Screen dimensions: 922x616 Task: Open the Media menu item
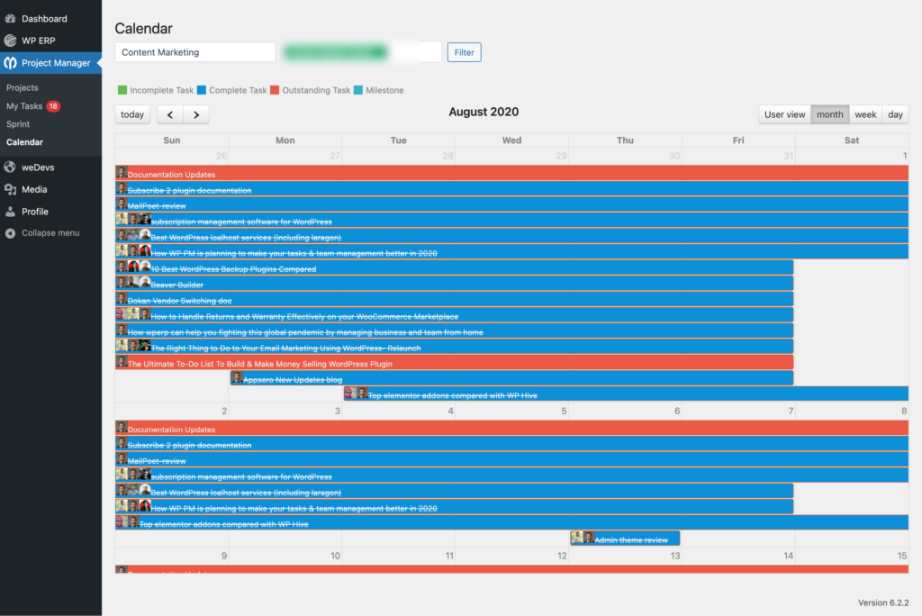50,189
